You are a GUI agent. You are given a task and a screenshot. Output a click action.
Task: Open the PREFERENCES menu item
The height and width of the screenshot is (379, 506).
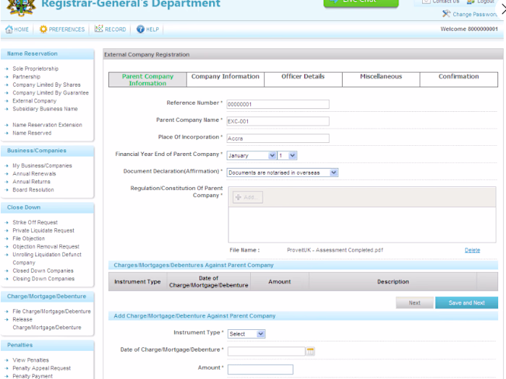pyautogui.click(x=62, y=30)
